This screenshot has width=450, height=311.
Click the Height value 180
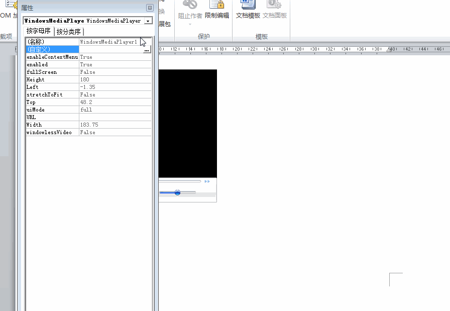115,79
